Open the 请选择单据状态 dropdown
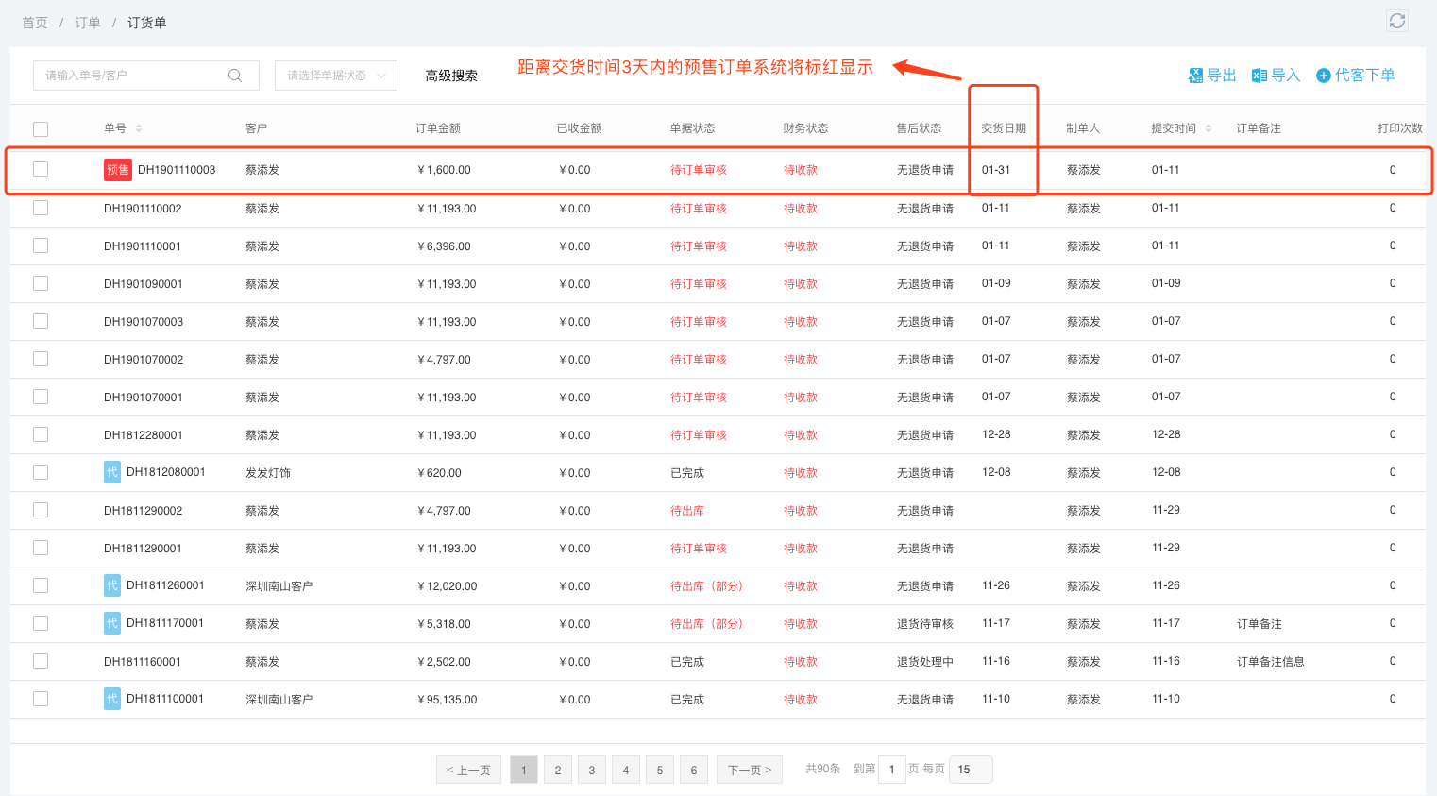The height and width of the screenshot is (796, 1437). tap(336, 75)
